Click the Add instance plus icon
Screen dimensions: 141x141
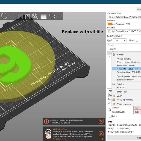coord(4,16)
